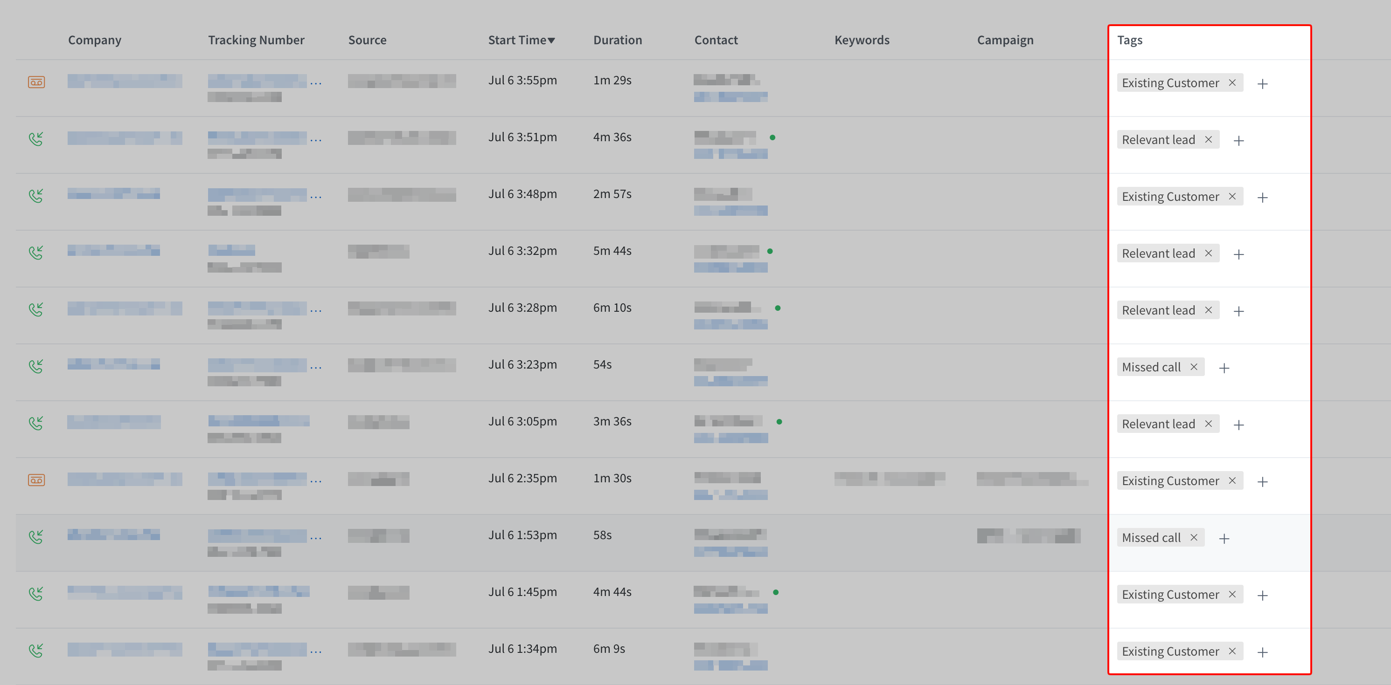Add a tag to the 3:32pm call

1239,254
